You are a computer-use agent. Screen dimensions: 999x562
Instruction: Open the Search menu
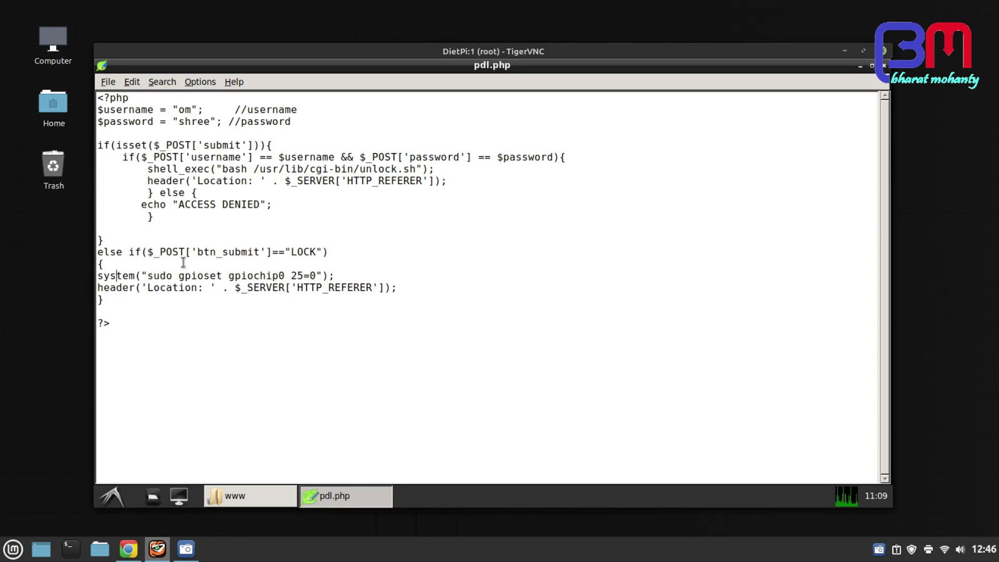(162, 82)
